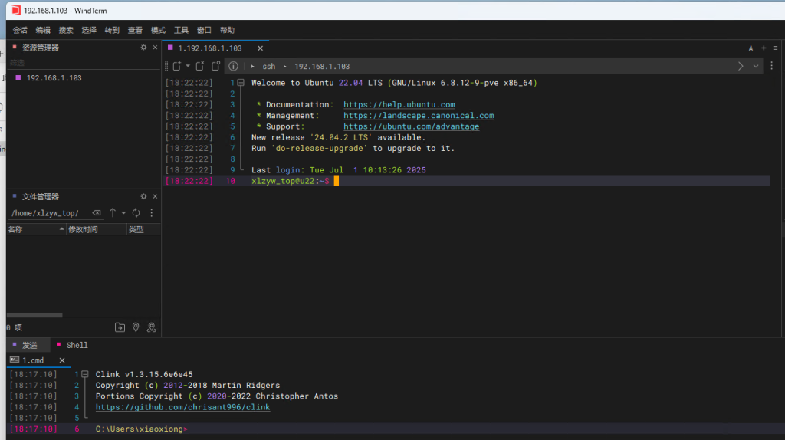Sort files by 修改时间 column

click(x=97, y=229)
